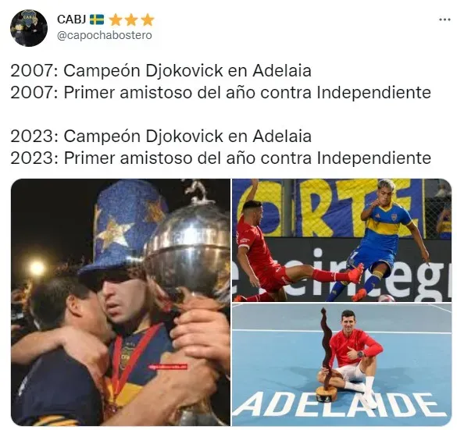Open the @capochabostero handle link
Screen dimensions: 457x430
click(105, 35)
